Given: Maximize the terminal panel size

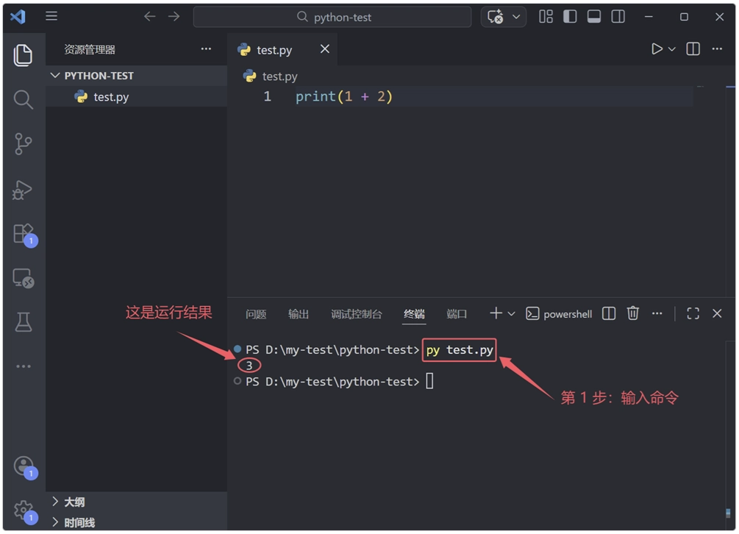Looking at the screenshot, I should 692,313.
